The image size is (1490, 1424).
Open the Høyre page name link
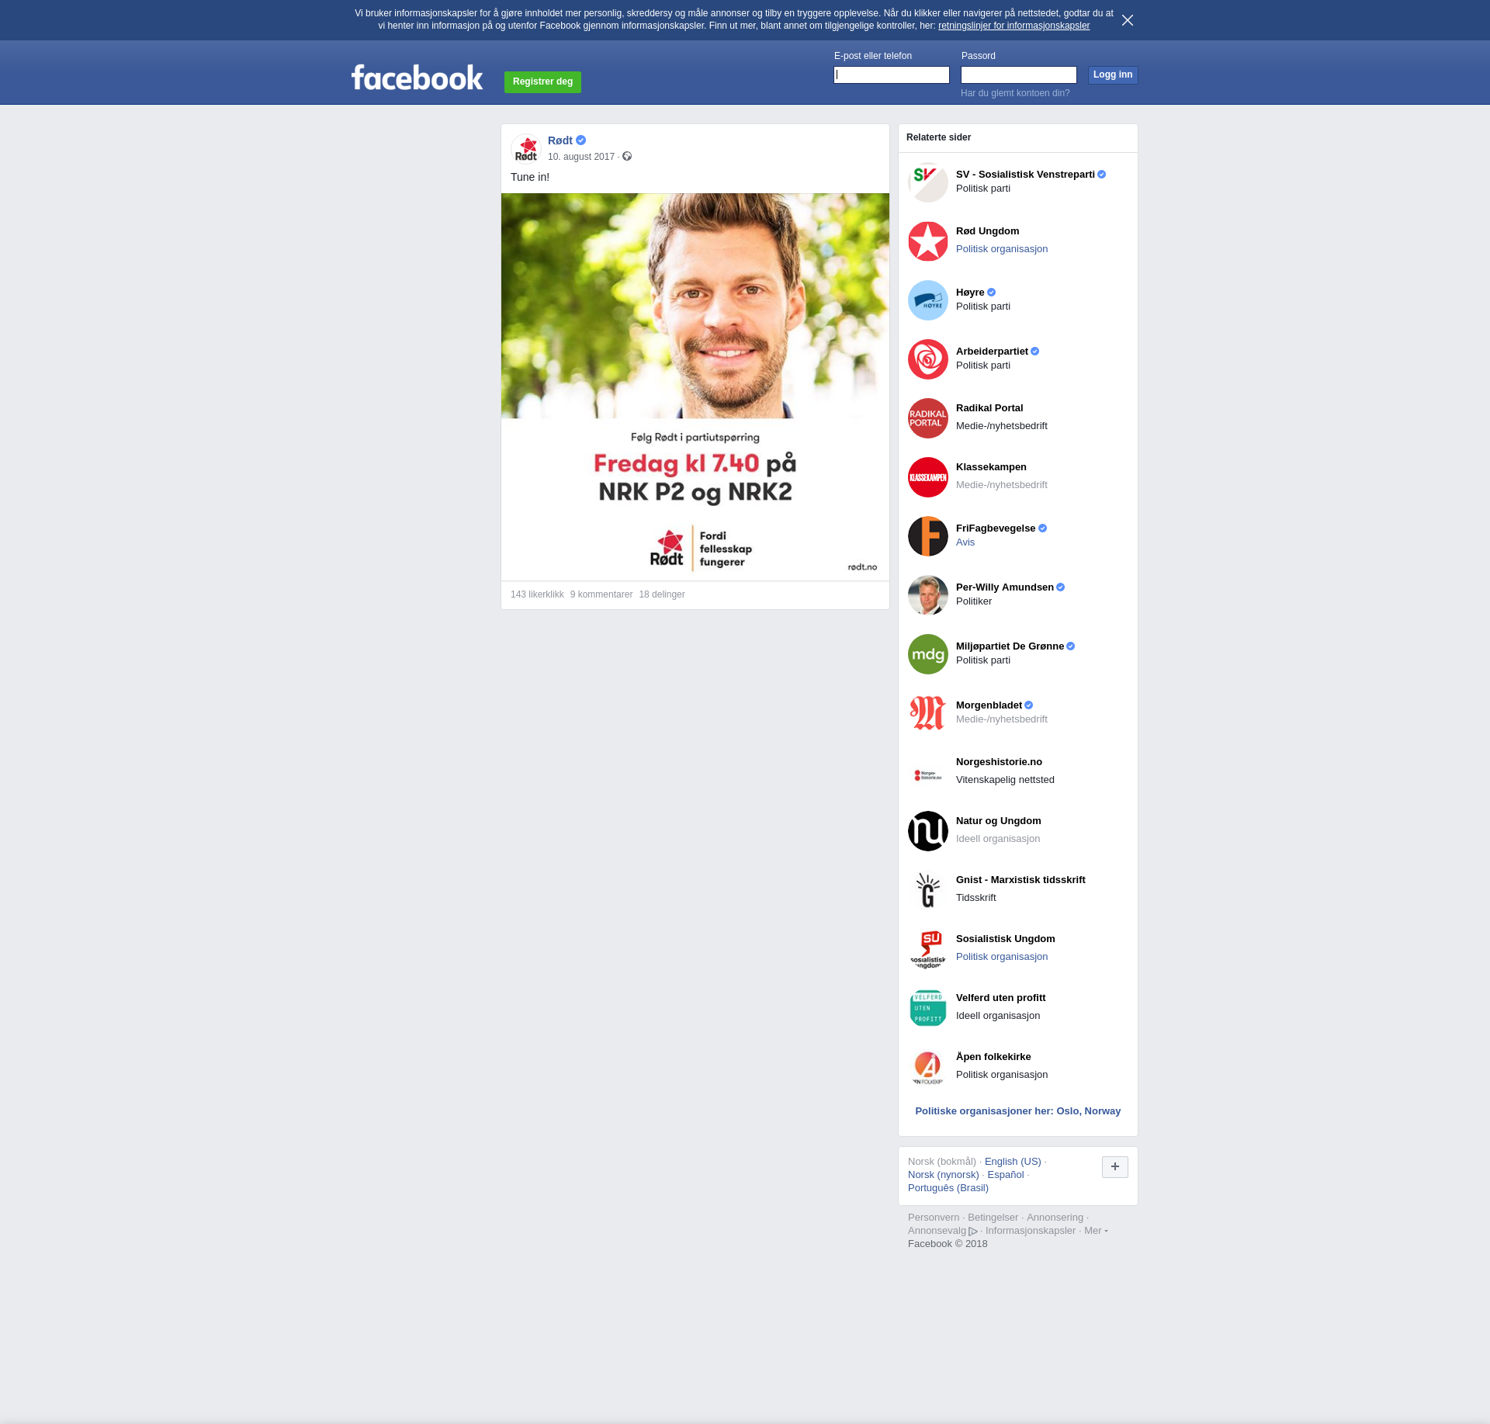[x=970, y=293]
